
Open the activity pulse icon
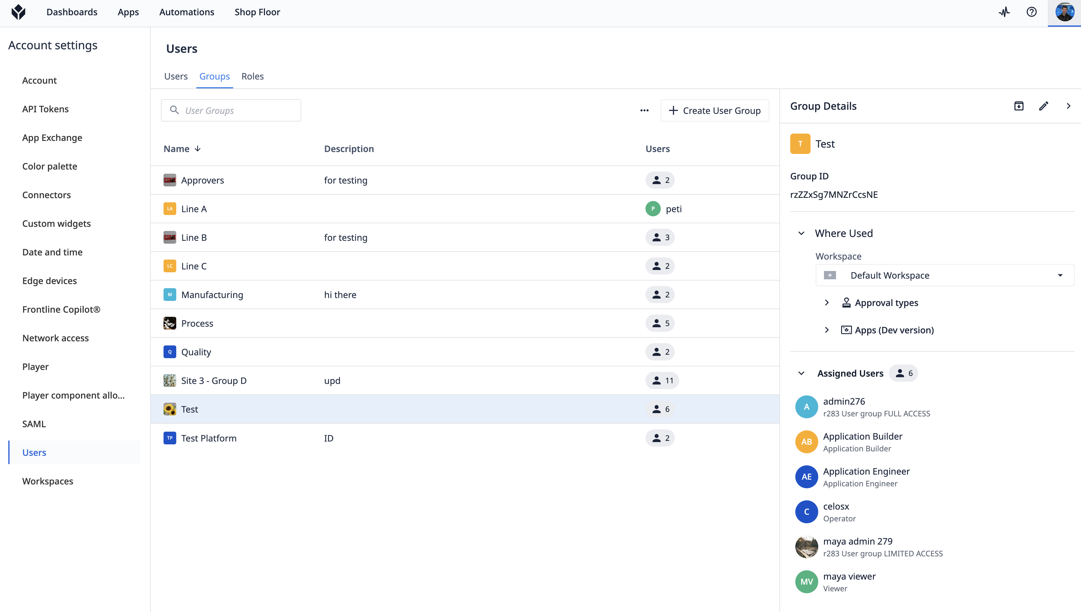[1005, 12]
